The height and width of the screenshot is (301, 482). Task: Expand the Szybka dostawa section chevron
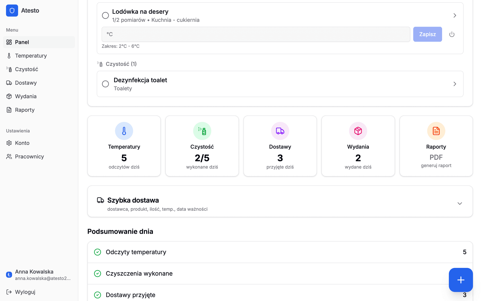point(459,203)
